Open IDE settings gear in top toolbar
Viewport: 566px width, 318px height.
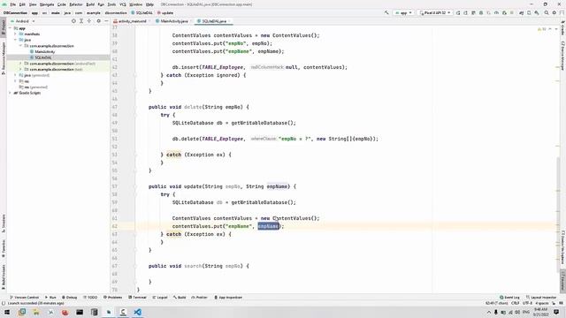(x=555, y=12)
